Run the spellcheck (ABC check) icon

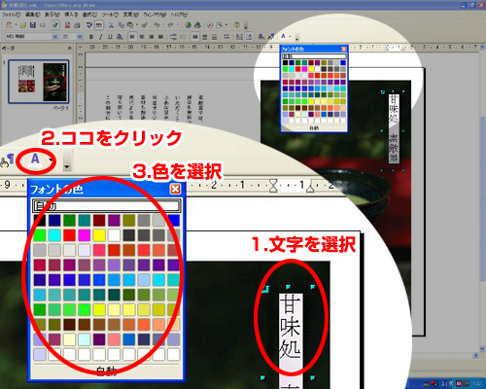[89, 25]
